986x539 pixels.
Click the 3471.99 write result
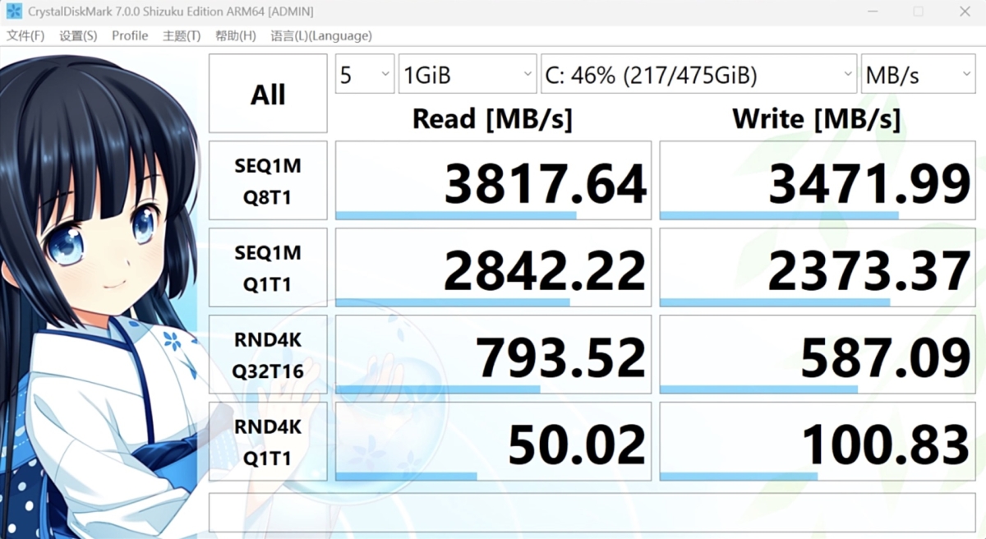(x=818, y=181)
